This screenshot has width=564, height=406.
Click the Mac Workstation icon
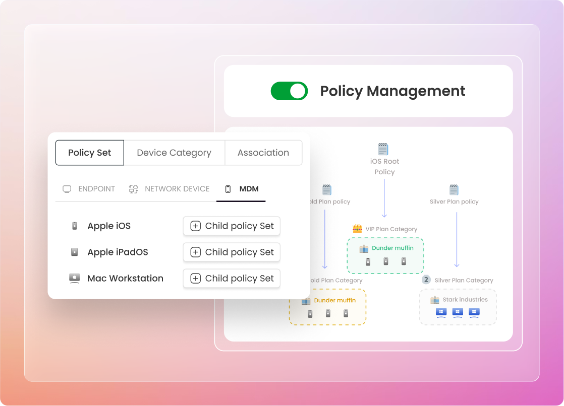(x=75, y=278)
